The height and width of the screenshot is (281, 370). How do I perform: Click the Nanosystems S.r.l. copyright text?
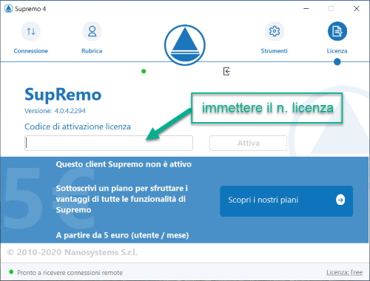[x=72, y=252]
